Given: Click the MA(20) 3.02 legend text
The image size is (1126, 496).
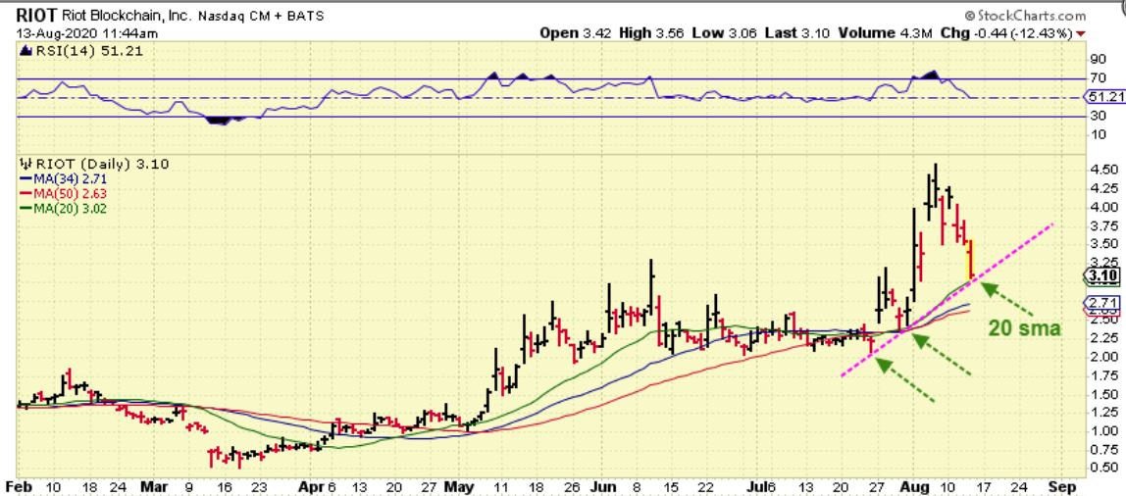Looking at the screenshot, I should coord(69,209).
